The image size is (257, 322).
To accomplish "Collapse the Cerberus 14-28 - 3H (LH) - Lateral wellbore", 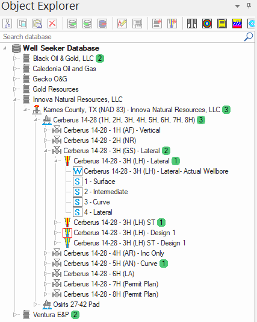I will point(56,161).
